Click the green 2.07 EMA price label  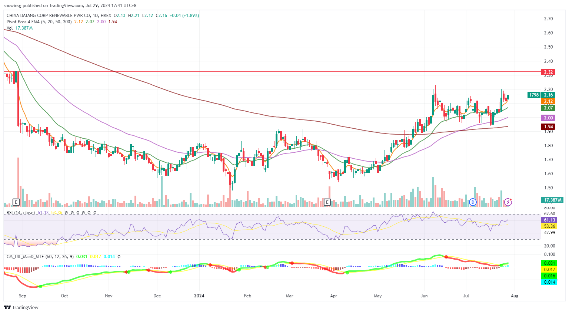(x=548, y=108)
